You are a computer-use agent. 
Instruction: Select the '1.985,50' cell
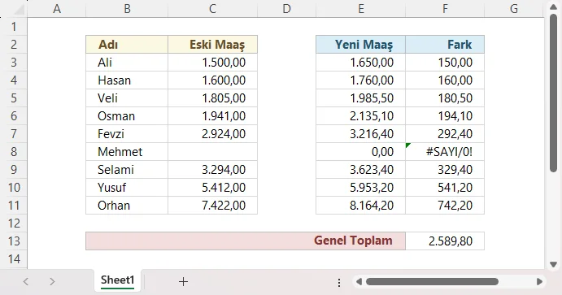(360, 98)
